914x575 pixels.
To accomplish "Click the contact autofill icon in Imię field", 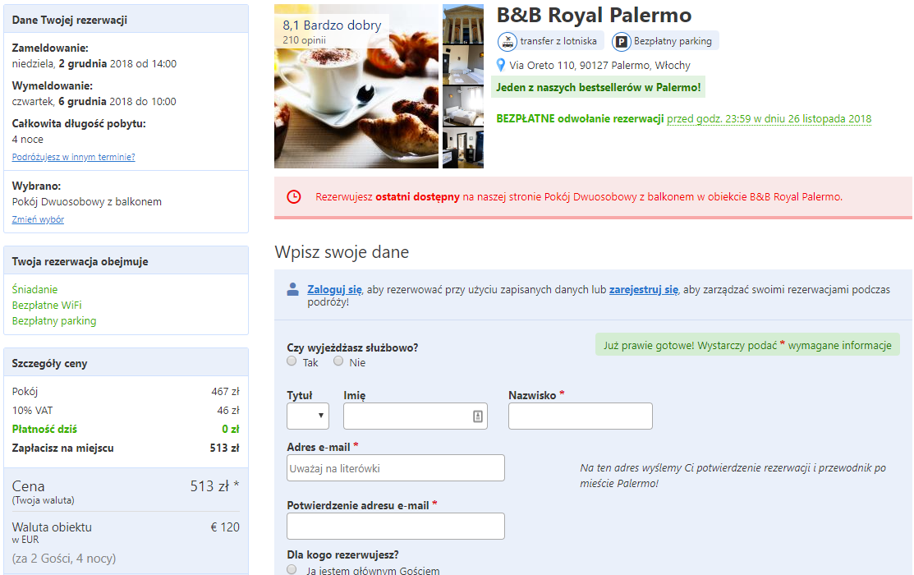I will click(477, 416).
